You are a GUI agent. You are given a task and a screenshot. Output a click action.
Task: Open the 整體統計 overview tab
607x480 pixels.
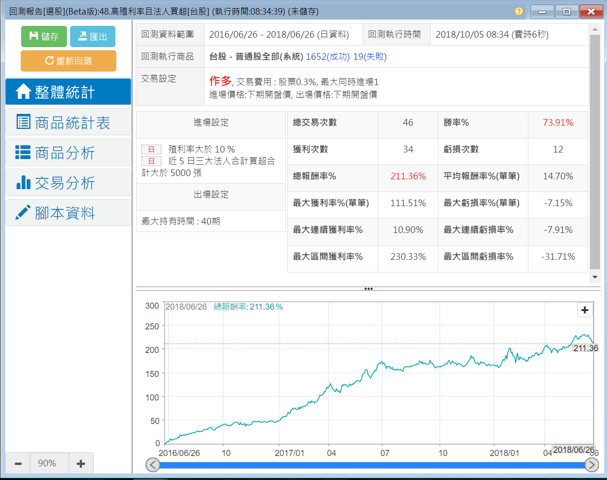click(x=68, y=92)
